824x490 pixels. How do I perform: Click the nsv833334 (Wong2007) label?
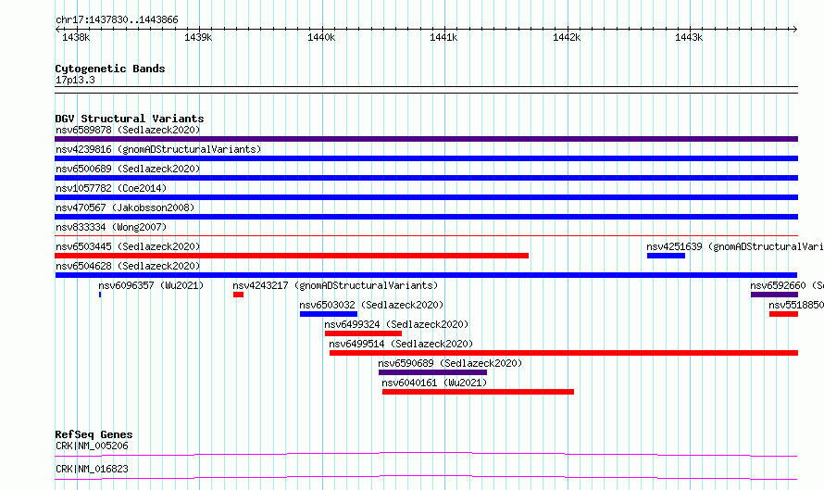coord(111,227)
